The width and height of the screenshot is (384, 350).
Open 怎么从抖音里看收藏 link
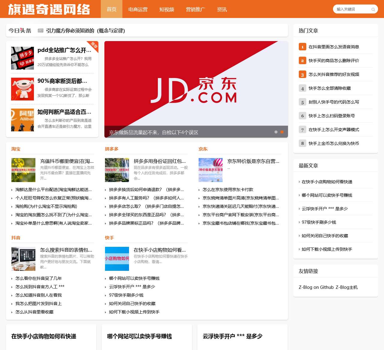pos(34,312)
